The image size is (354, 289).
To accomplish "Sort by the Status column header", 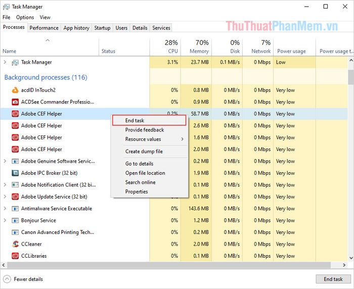I will (124, 47).
